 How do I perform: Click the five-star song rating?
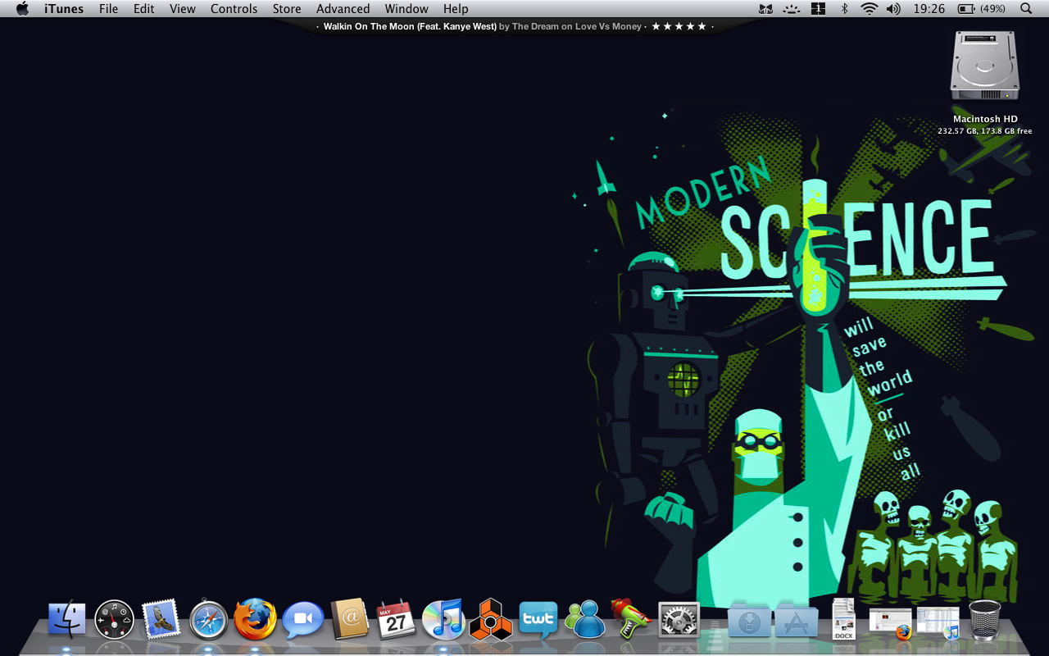[679, 26]
